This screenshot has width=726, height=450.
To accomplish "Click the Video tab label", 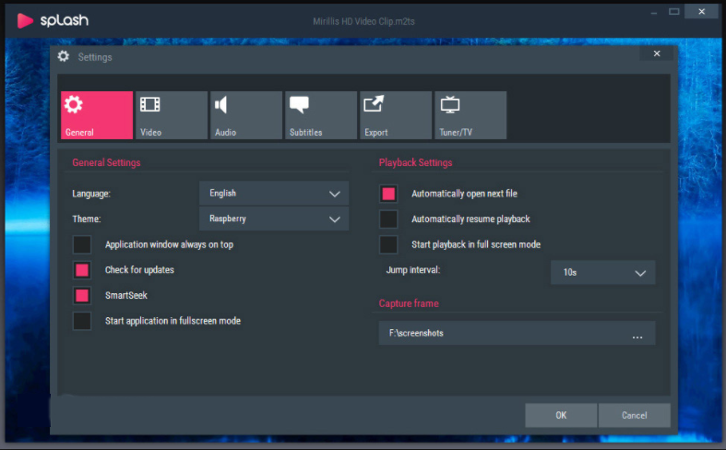I will 151,133.
